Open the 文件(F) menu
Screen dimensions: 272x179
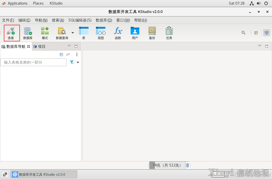(8, 20)
